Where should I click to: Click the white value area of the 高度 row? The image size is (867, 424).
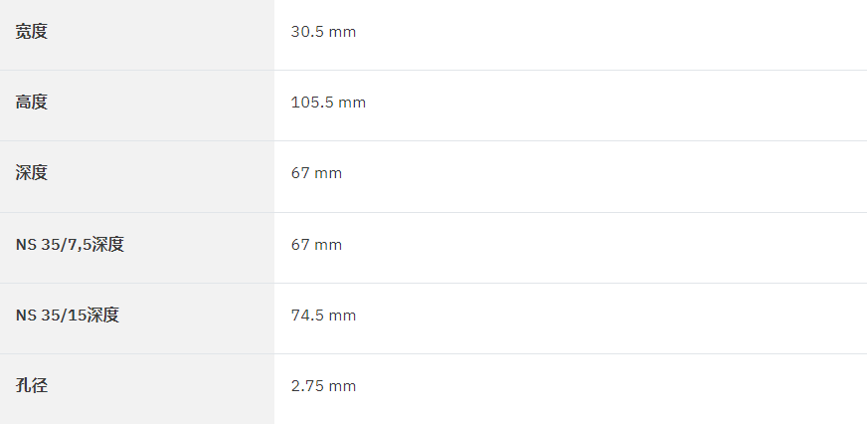tap(571, 106)
